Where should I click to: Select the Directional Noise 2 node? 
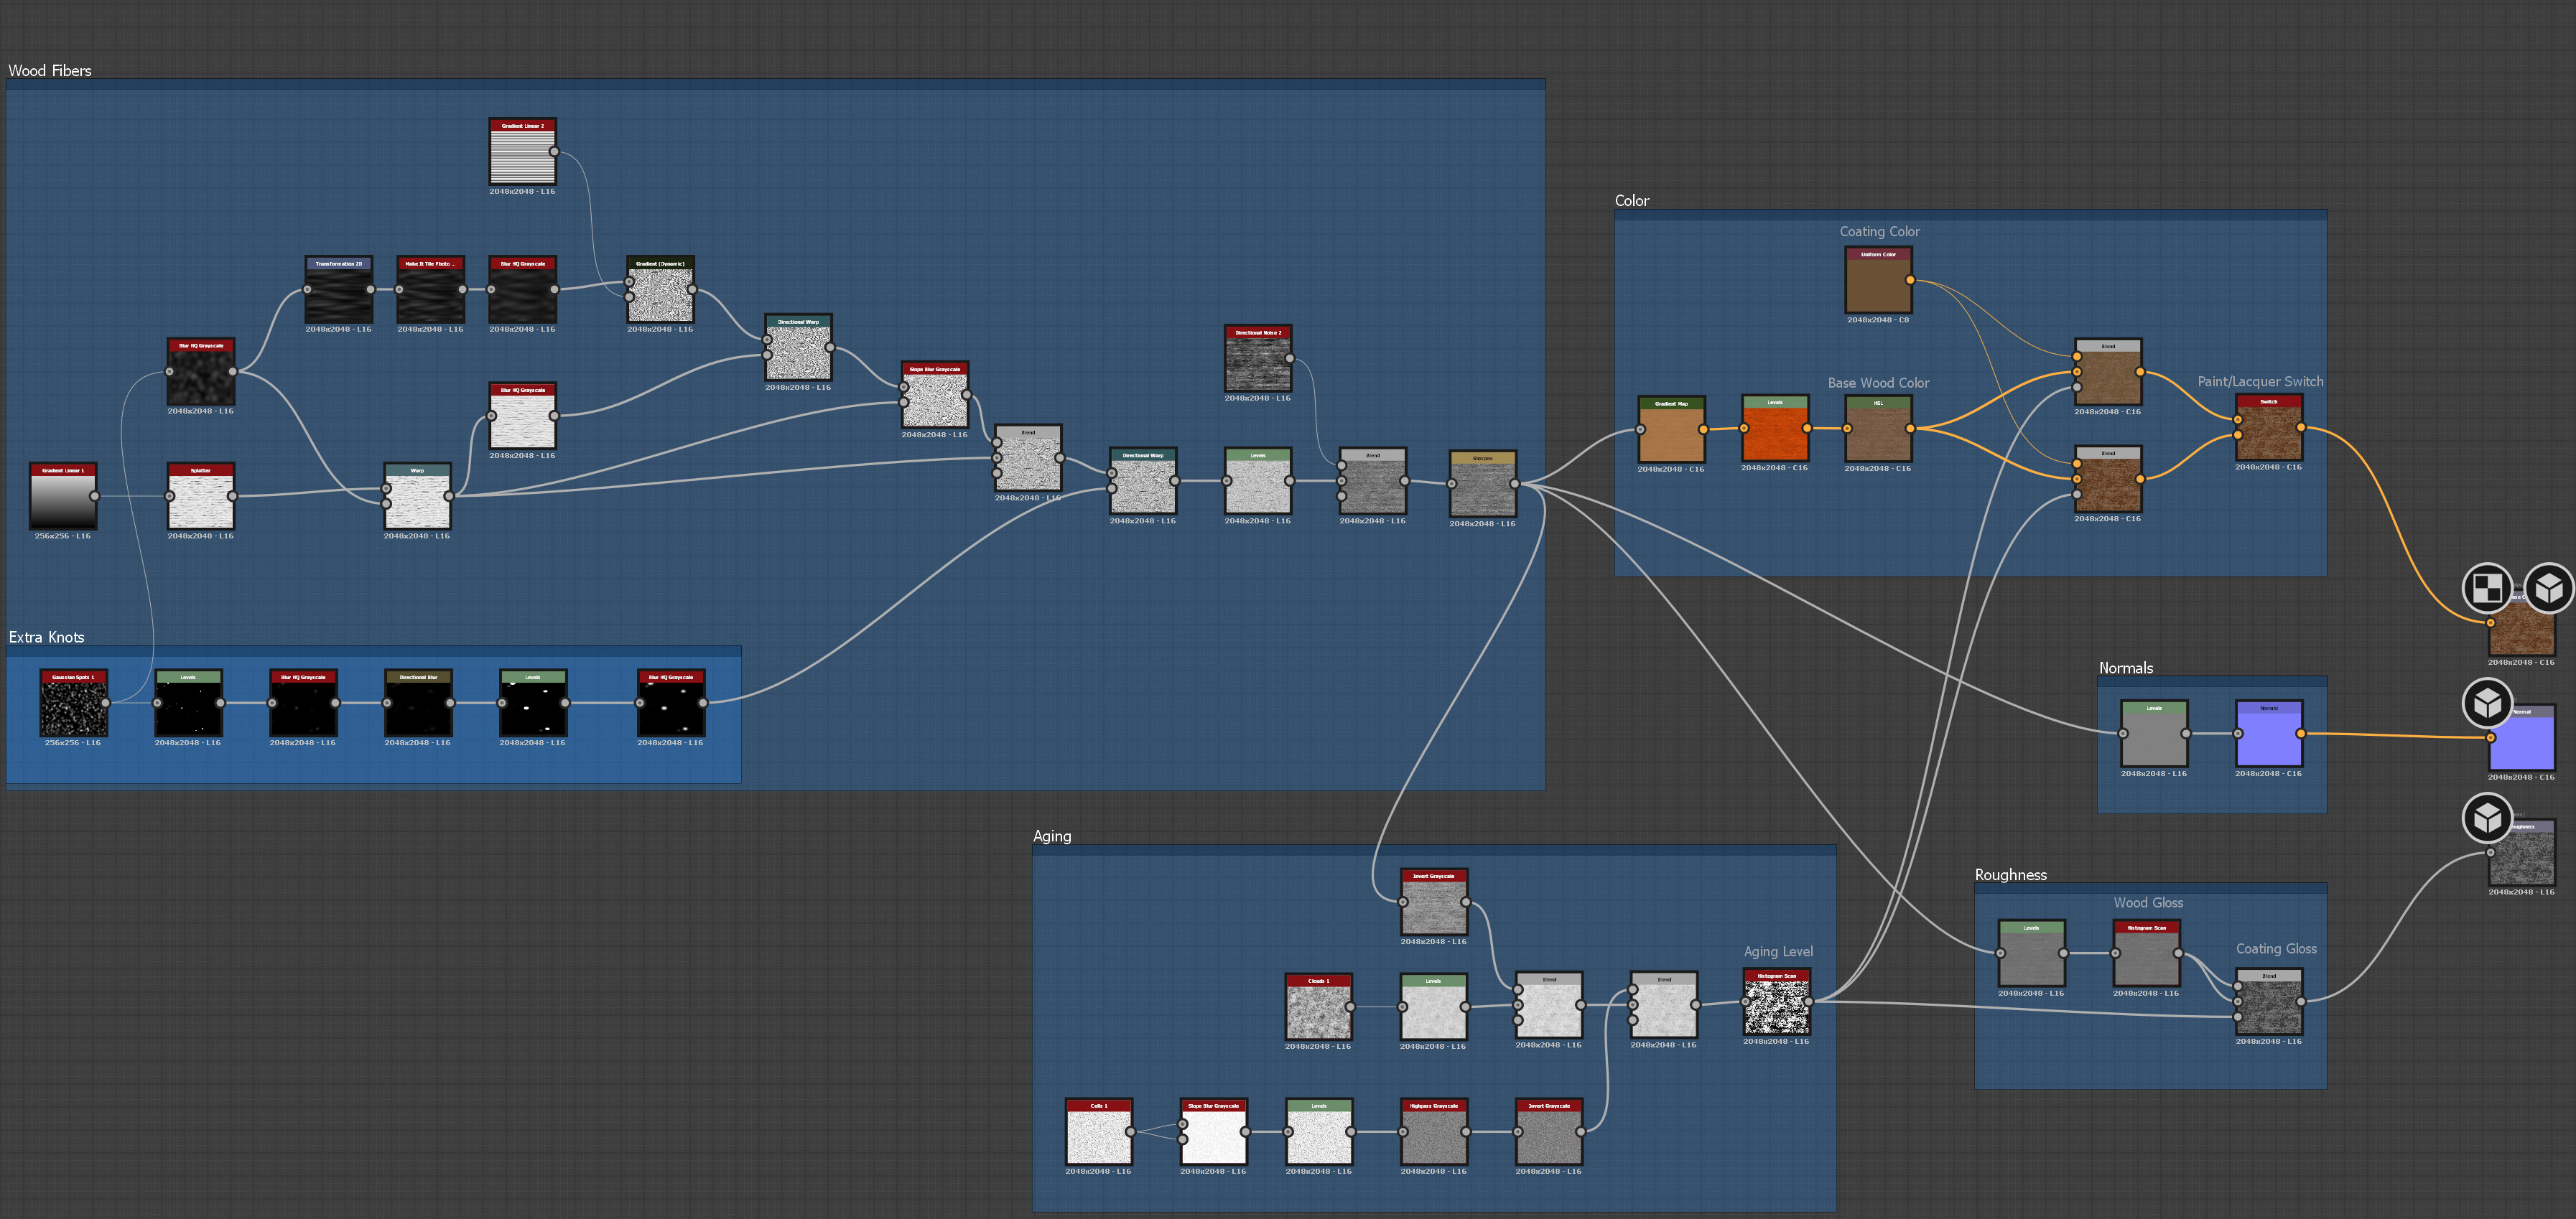pyautogui.click(x=1258, y=358)
